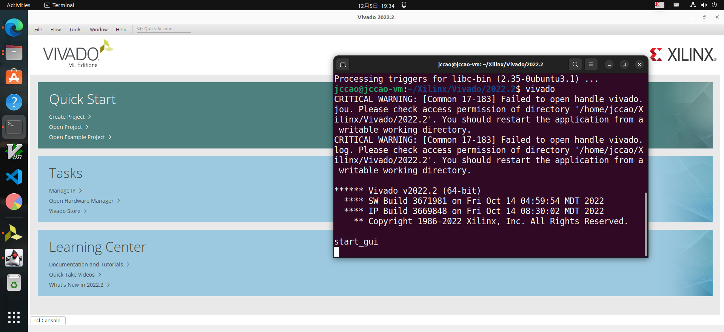Image resolution: width=724 pixels, height=332 pixels.
Task: Click the Manage IP link
Action: pyautogui.click(x=62, y=191)
